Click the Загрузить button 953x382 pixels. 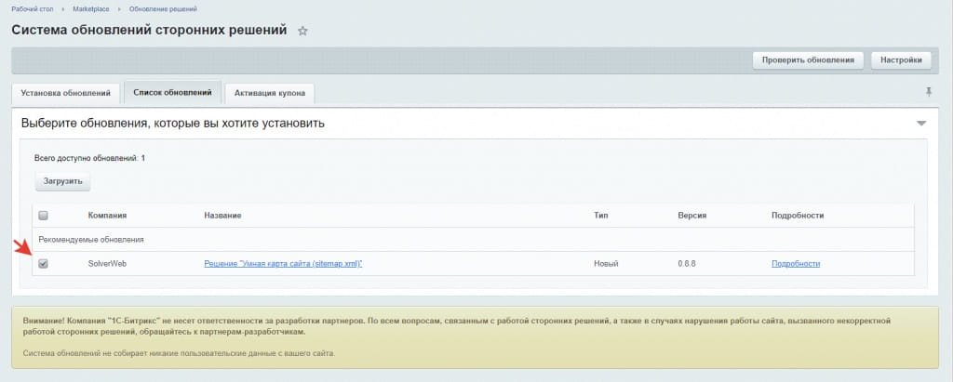[63, 180]
